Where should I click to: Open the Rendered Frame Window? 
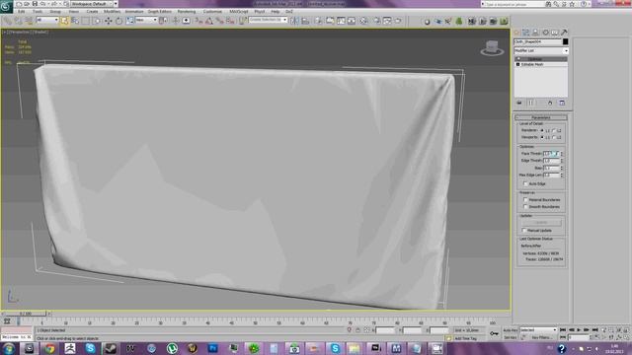pos(387,21)
